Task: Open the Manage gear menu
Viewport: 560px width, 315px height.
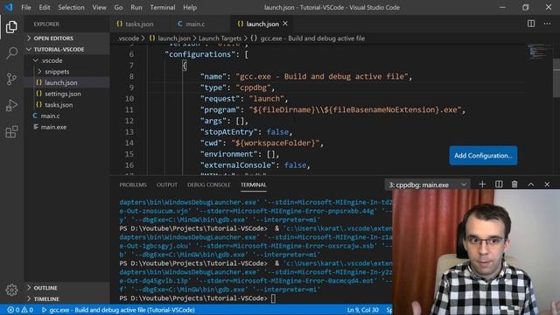Action: 11,290
